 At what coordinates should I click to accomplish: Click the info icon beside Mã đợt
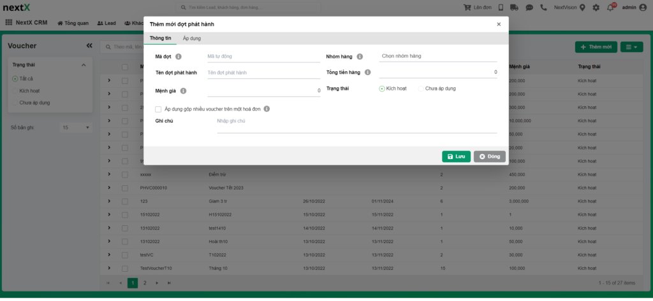[179, 57]
